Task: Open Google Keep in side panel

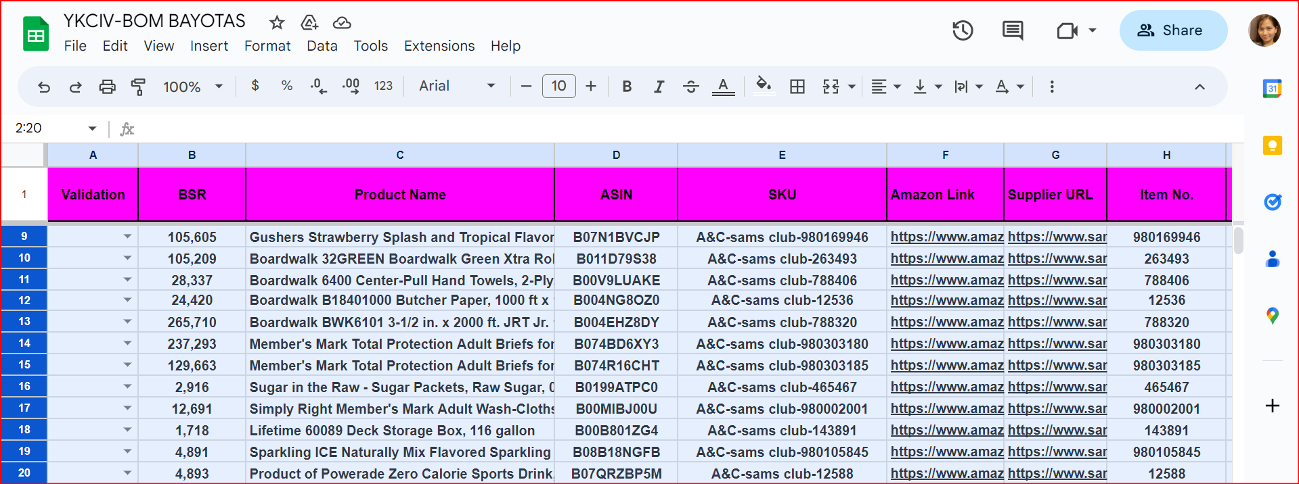Action: 1272,145
